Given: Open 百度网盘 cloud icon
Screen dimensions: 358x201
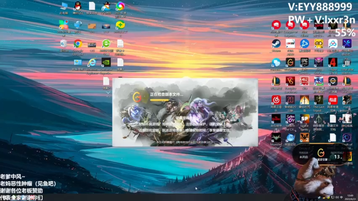Looking at the screenshot, I should click(333, 43).
